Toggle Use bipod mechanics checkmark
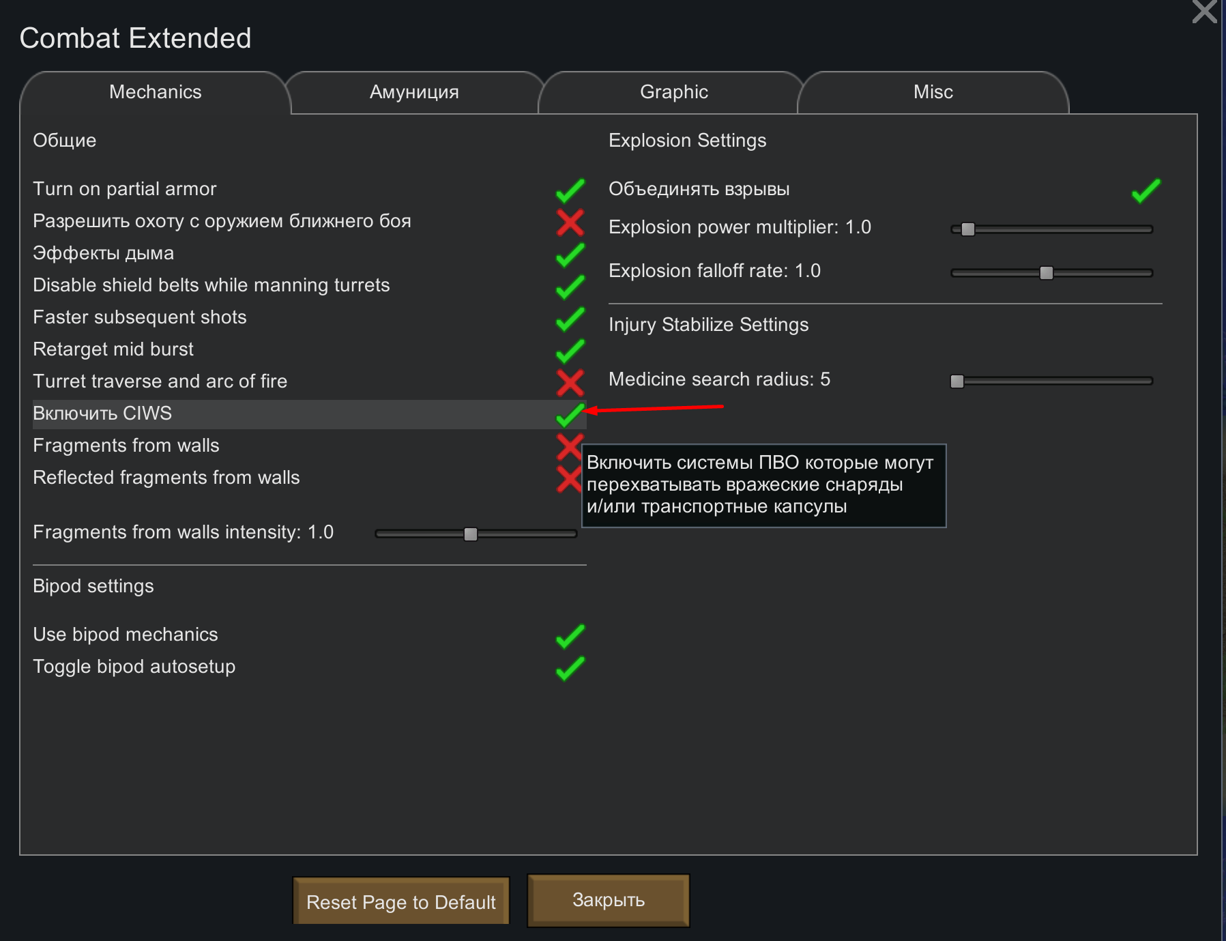This screenshot has height=941, width=1226. tap(570, 636)
